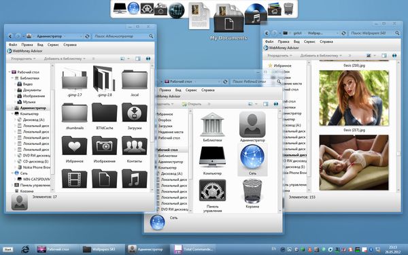Open the Загрузки downloads folder
This screenshot has width=408, height=255.
point(134,116)
